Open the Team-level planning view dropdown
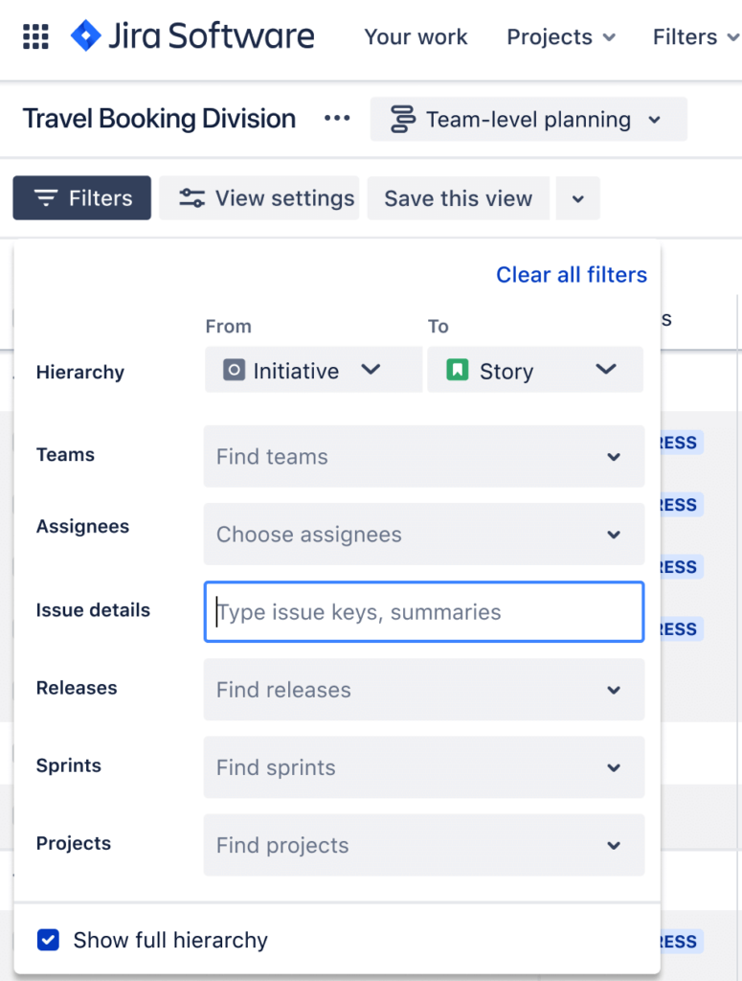The height and width of the screenshot is (981, 742). coord(528,119)
